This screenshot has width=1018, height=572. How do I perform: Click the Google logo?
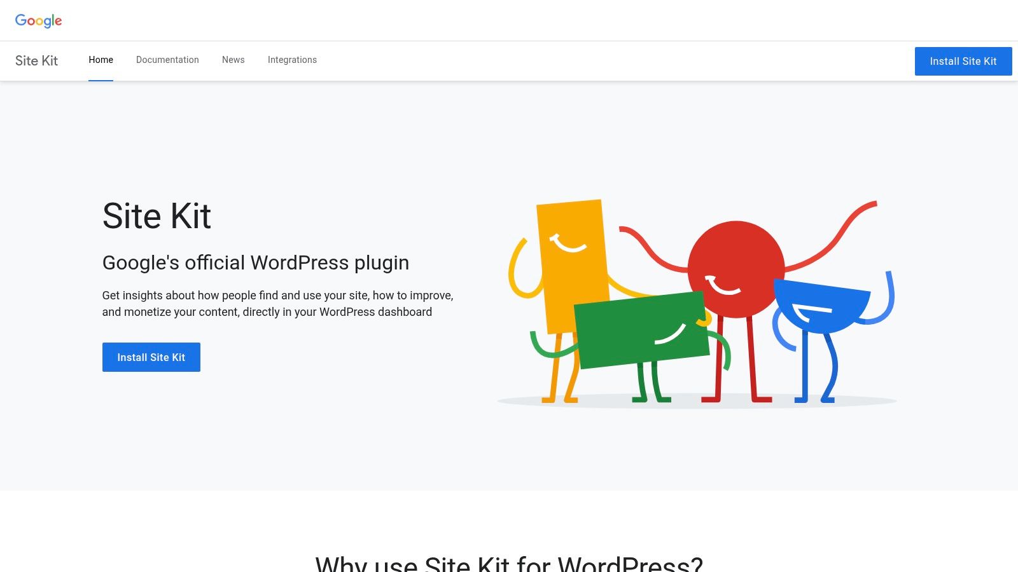(x=38, y=20)
